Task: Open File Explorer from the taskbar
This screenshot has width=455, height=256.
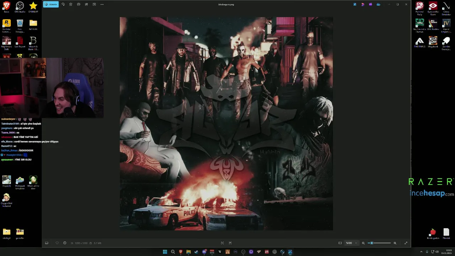Action: click(188, 252)
